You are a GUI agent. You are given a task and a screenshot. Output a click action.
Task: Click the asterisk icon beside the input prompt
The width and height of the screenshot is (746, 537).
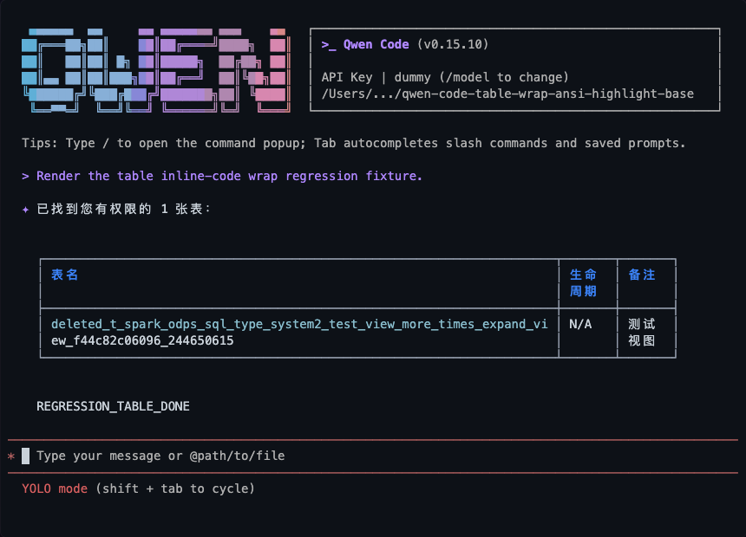tap(11, 456)
